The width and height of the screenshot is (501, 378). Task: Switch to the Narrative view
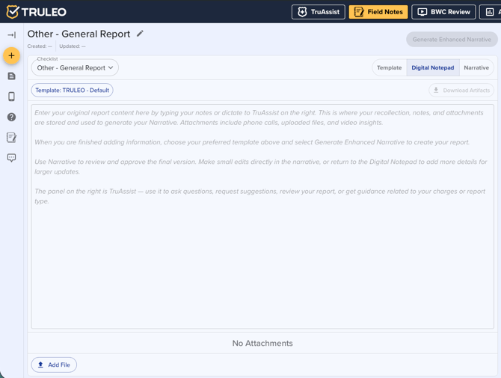point(476,67)
